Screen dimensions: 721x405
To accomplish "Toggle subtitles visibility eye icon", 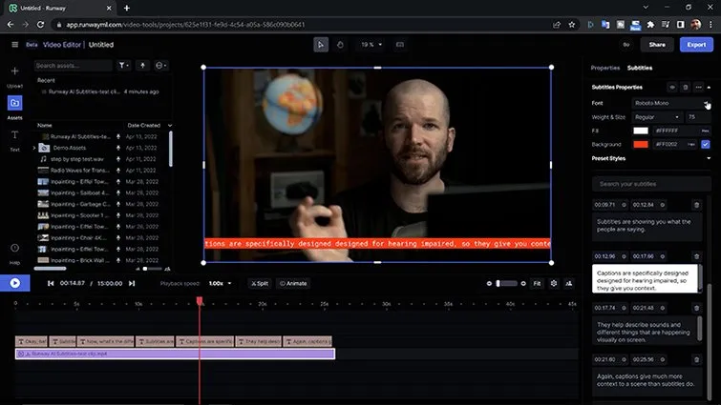I will click(672, 87).
